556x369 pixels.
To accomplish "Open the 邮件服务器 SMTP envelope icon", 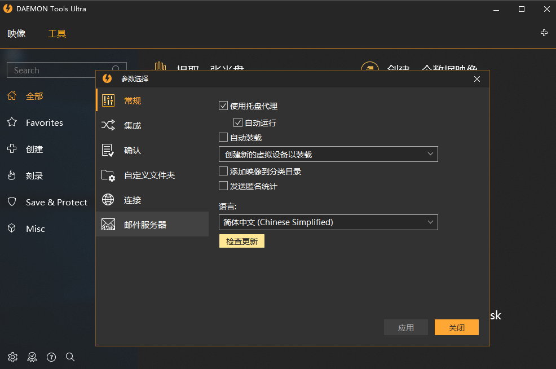I will coord(108,224).
